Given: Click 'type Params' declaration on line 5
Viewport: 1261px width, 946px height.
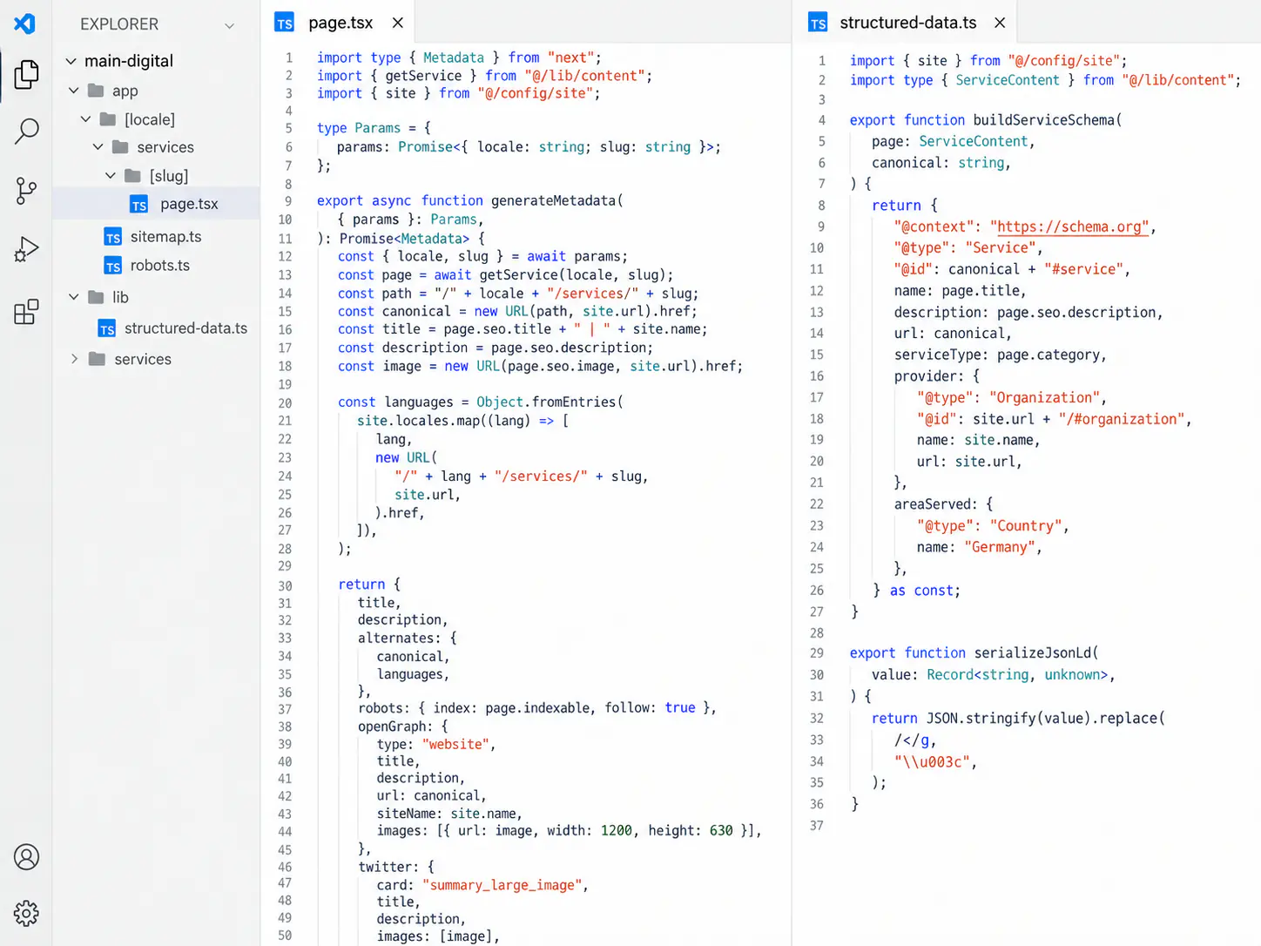Looking at the screenshot, I should [x=359, y=128].
